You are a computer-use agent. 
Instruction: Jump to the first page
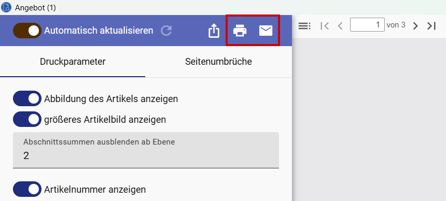[x=325, y=26]
